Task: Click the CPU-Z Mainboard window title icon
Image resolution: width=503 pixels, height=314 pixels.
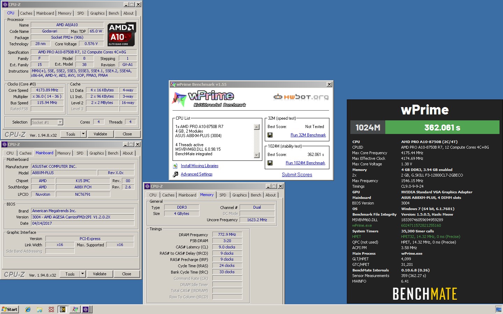Action: click(5, 144)
